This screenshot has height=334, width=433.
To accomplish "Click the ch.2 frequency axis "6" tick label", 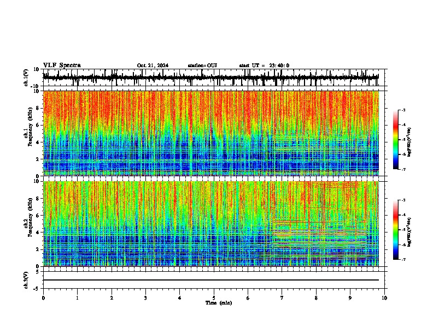I will coord(38,215).
